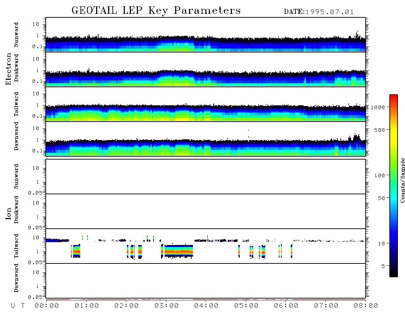Pick the Ion "Tailward" panel label
Screen dimensions: 405x312
(16, 246)
